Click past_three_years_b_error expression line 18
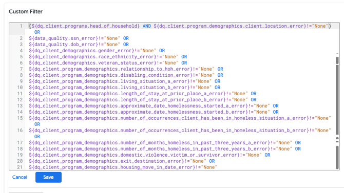The height and width of the screenshot is (193, 344). point(160,148)
